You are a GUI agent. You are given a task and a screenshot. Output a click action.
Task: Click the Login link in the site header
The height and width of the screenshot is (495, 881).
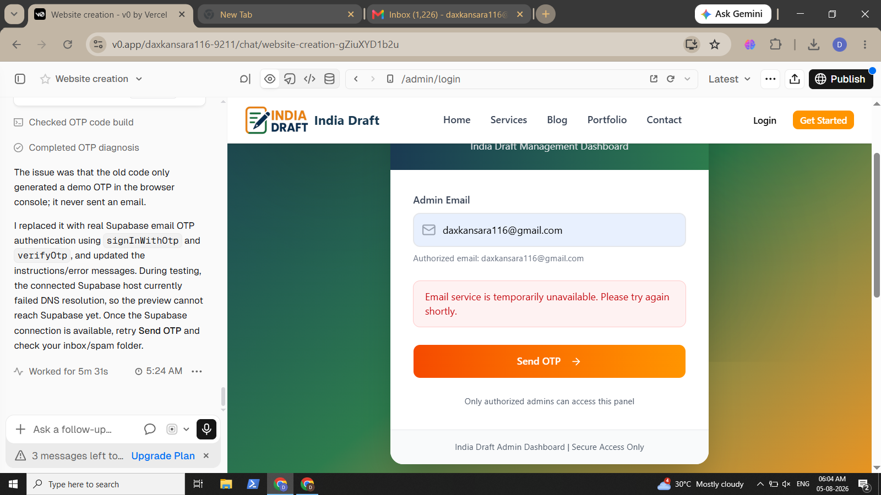tap(765, 120)
